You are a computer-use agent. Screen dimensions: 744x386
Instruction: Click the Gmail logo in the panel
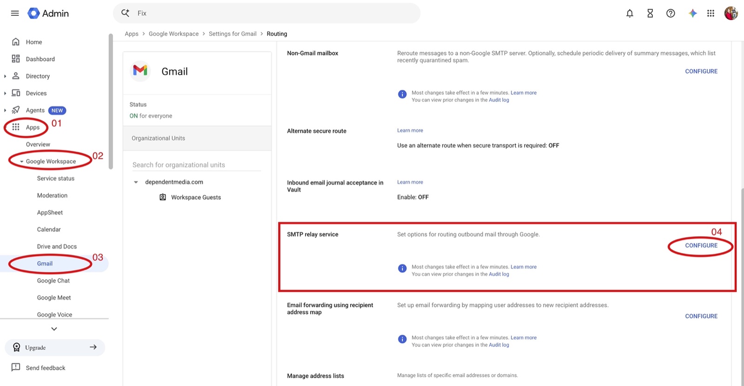click(140, 71)
